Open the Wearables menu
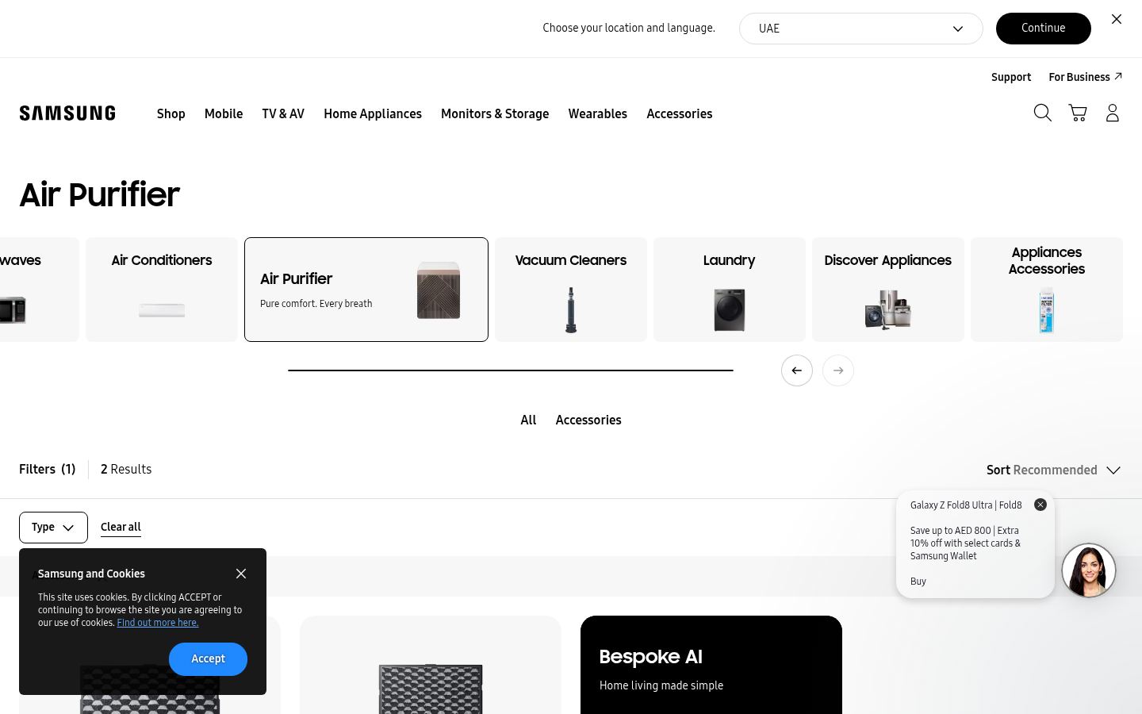 [x=598, y=114]
